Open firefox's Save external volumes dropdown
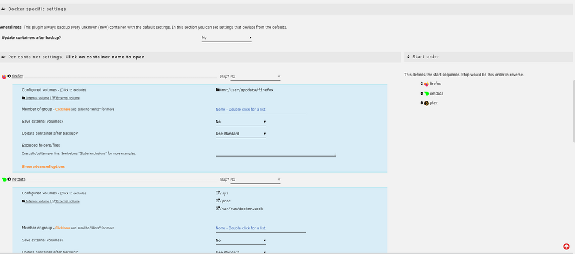This screenshot has width=575, height=254. pos(240,122)
